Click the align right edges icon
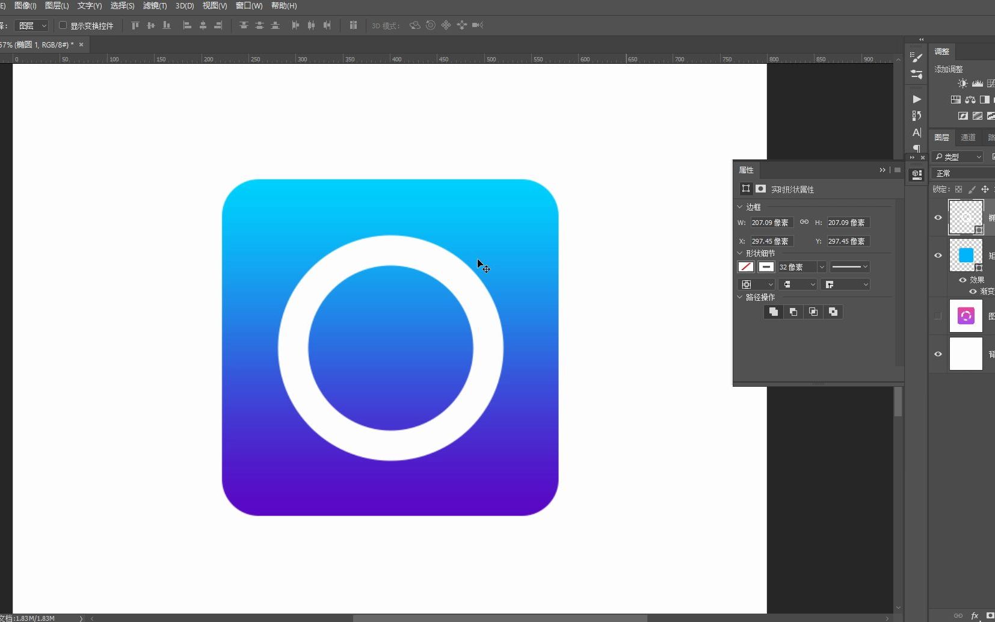Screen dimensions: 995x622 [218, 25]
